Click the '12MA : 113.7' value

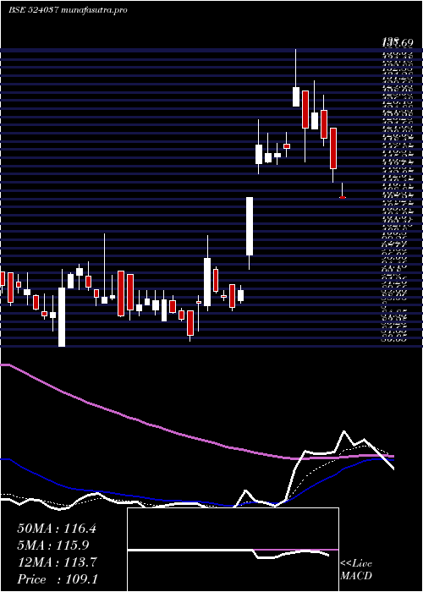pyautogui.click(x=57, y=562)
